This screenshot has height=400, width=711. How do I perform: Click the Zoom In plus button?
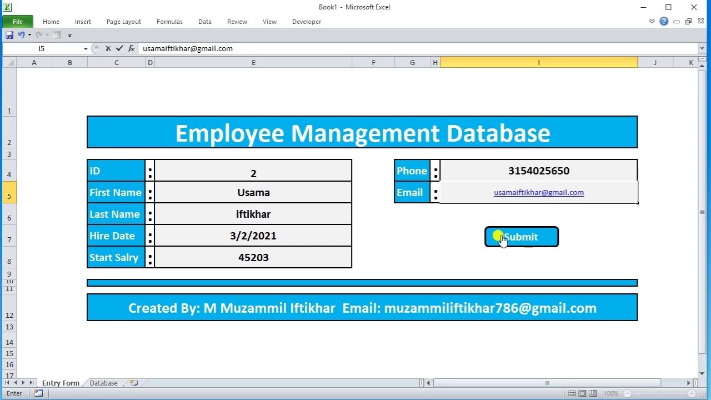692,393
